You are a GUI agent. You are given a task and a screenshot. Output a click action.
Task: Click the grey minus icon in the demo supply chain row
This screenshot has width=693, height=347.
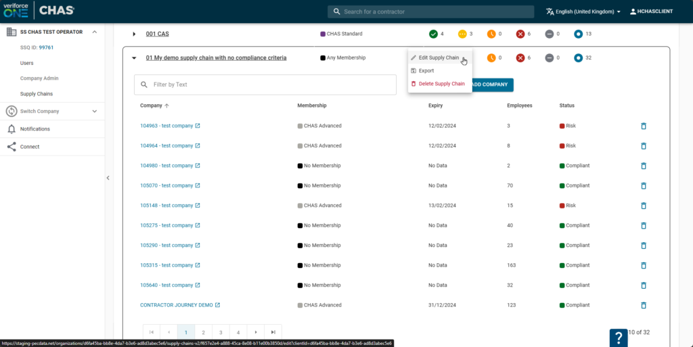(x=550, y=58)
